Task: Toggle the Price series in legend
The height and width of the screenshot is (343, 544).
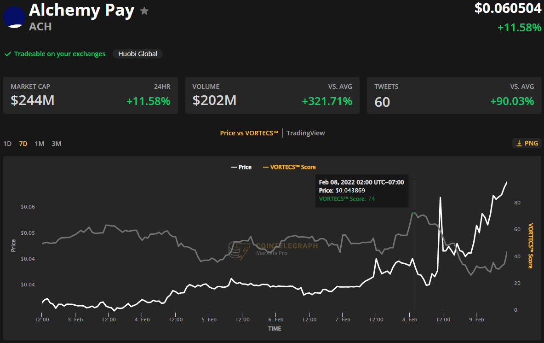Action: click(x=241, y=167)
